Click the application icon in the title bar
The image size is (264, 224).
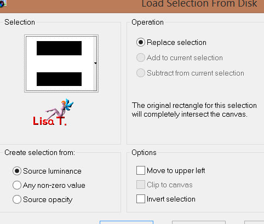click(3, 3)
